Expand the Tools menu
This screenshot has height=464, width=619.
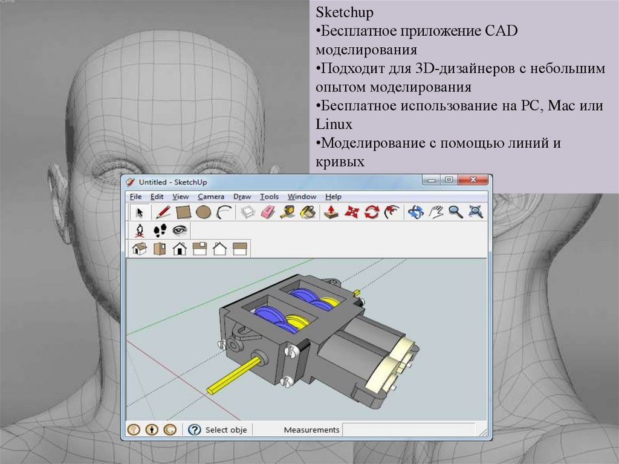269,197
